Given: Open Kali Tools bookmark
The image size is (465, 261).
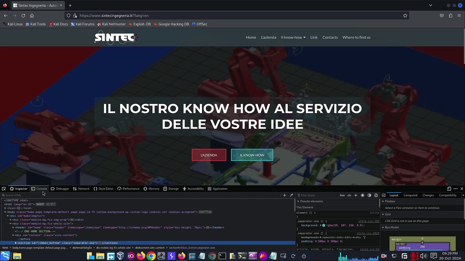Looking at the screenshot, I should pos(36,24).
